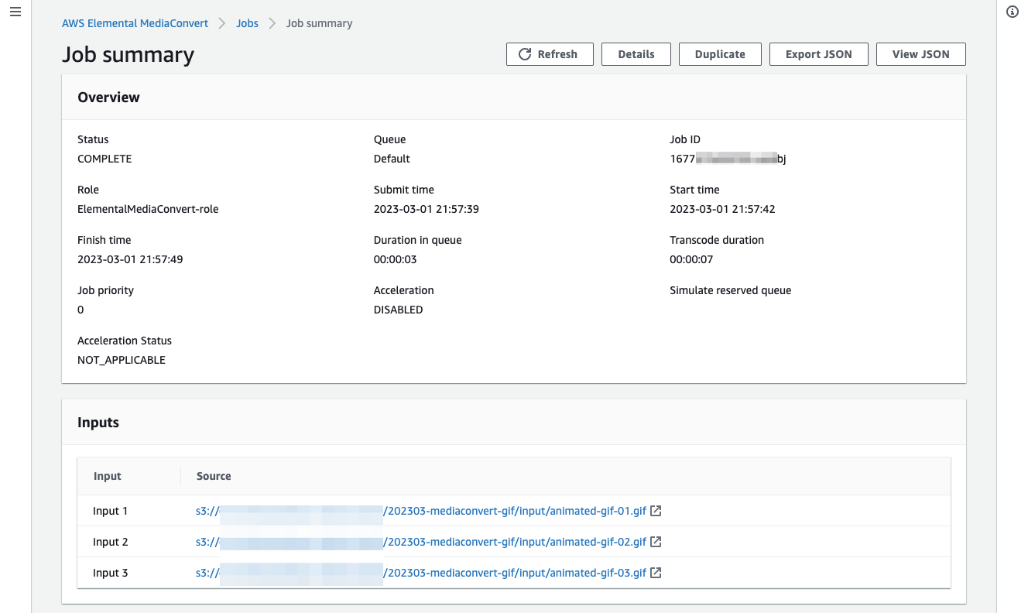The width and height of the screenshot is (1028, 613).
Task: Select submit time 2023-03-01 21:57:39
Action: (x=427, y=209)
